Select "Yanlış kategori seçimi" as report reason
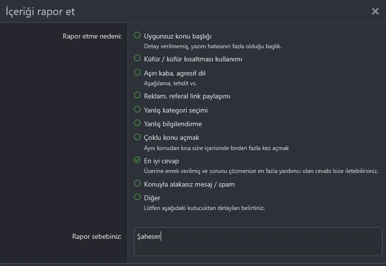Screen dimensions: 386x266 [137, 110]
